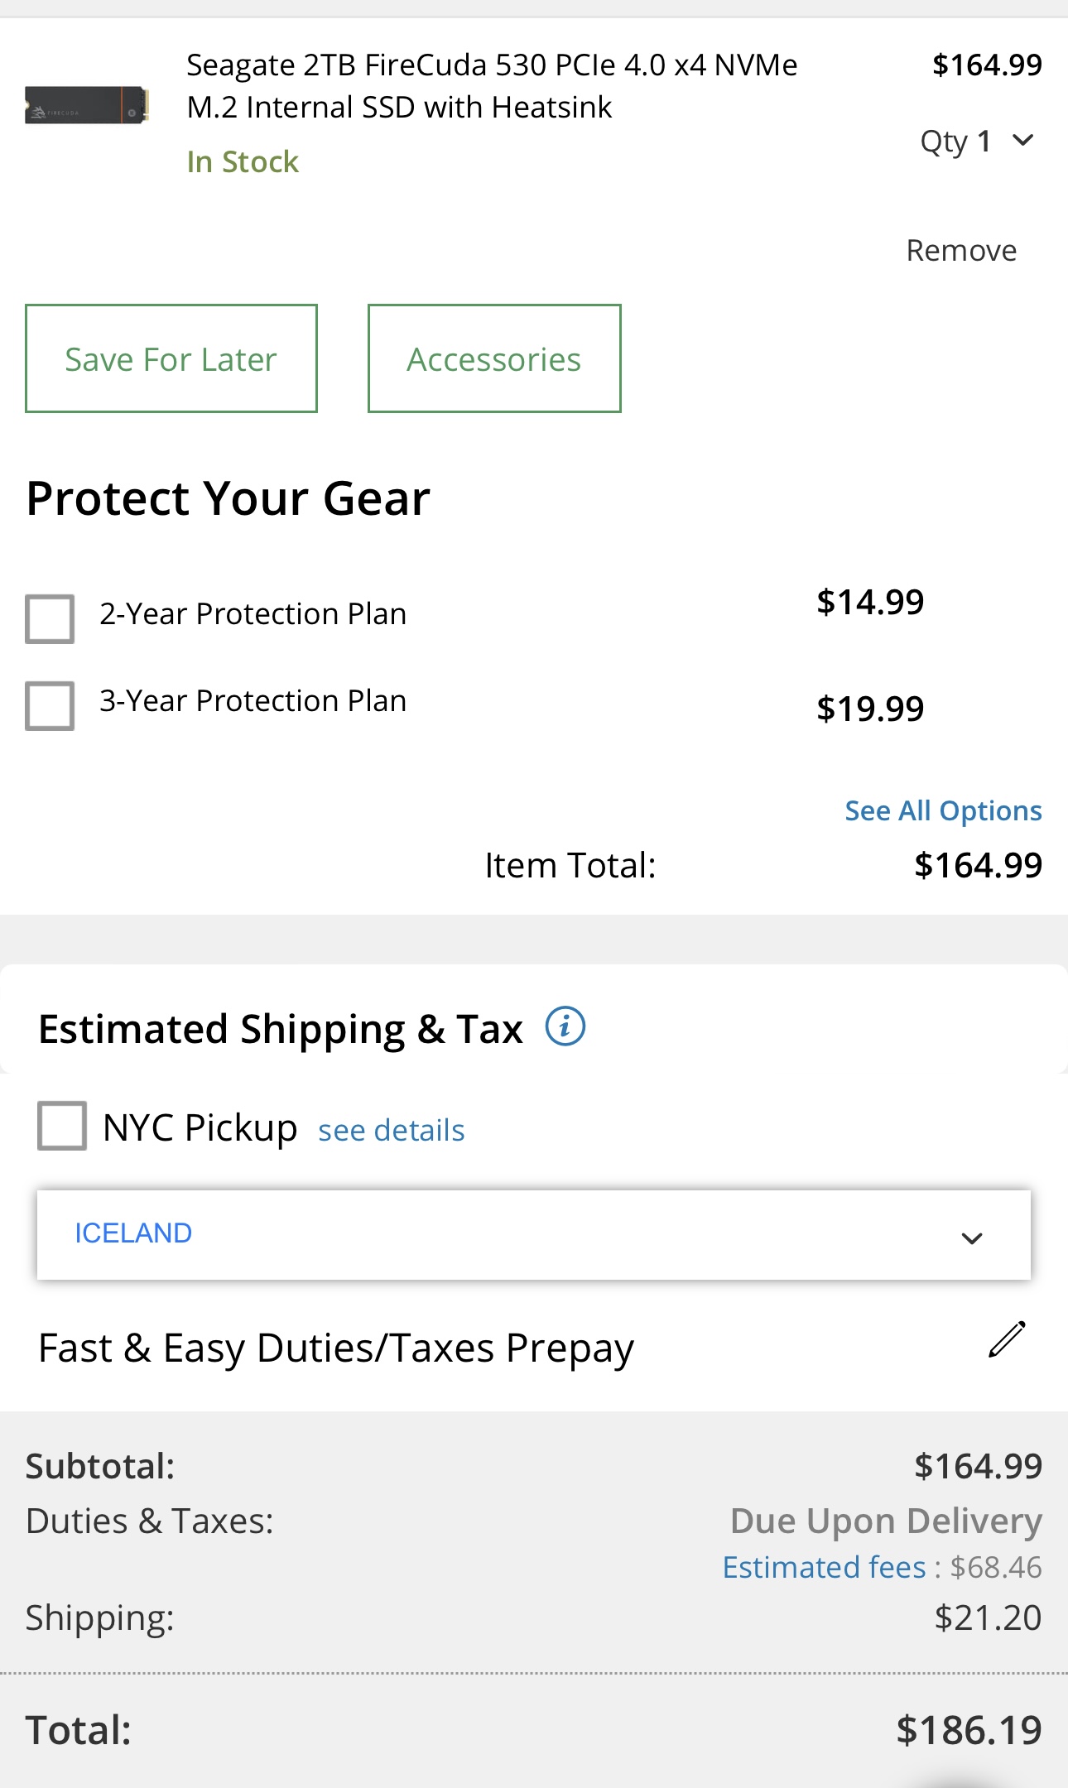Image resolution: width=1068 pixels, height=1788 pixels.
Task: Click the NYC Pickup label text
Action: click(200, 1127)
